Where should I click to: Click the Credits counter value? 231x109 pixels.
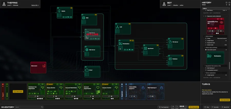(173, 106)
